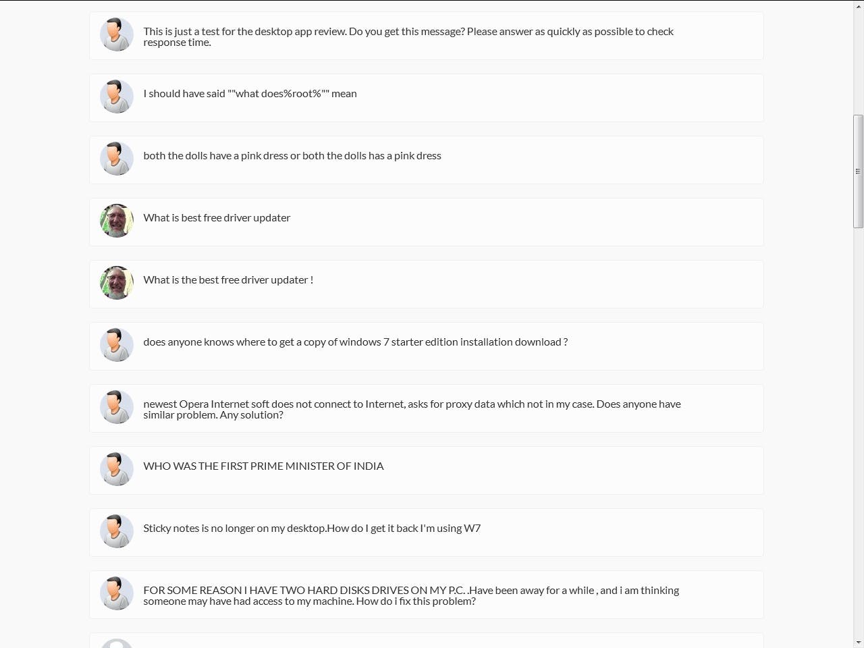
Task: Open Windows 7 starter edition download question
Action: 355,342
